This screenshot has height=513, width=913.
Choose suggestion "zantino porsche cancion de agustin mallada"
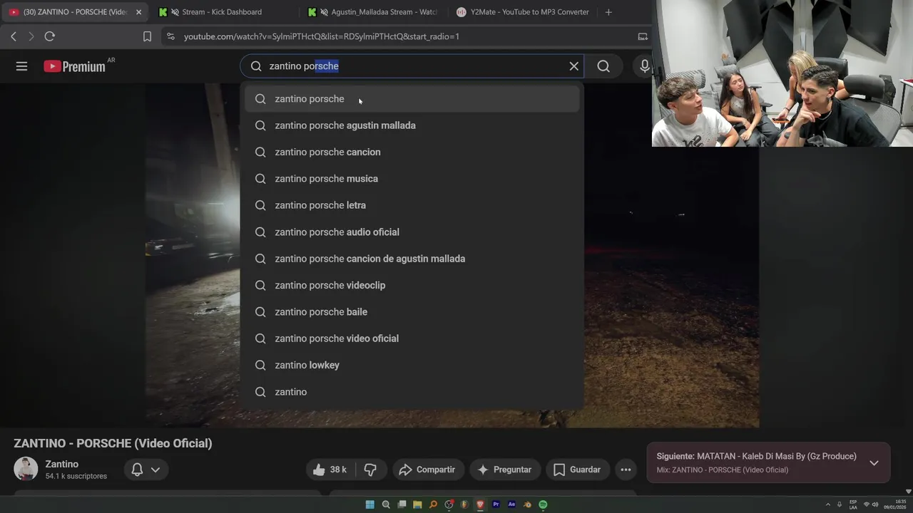[x=412, y=259]
